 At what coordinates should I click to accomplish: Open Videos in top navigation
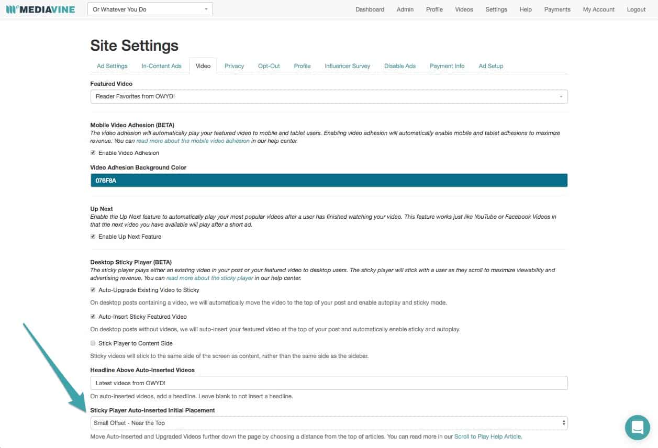pyautogui.click(x=464, y=9)
